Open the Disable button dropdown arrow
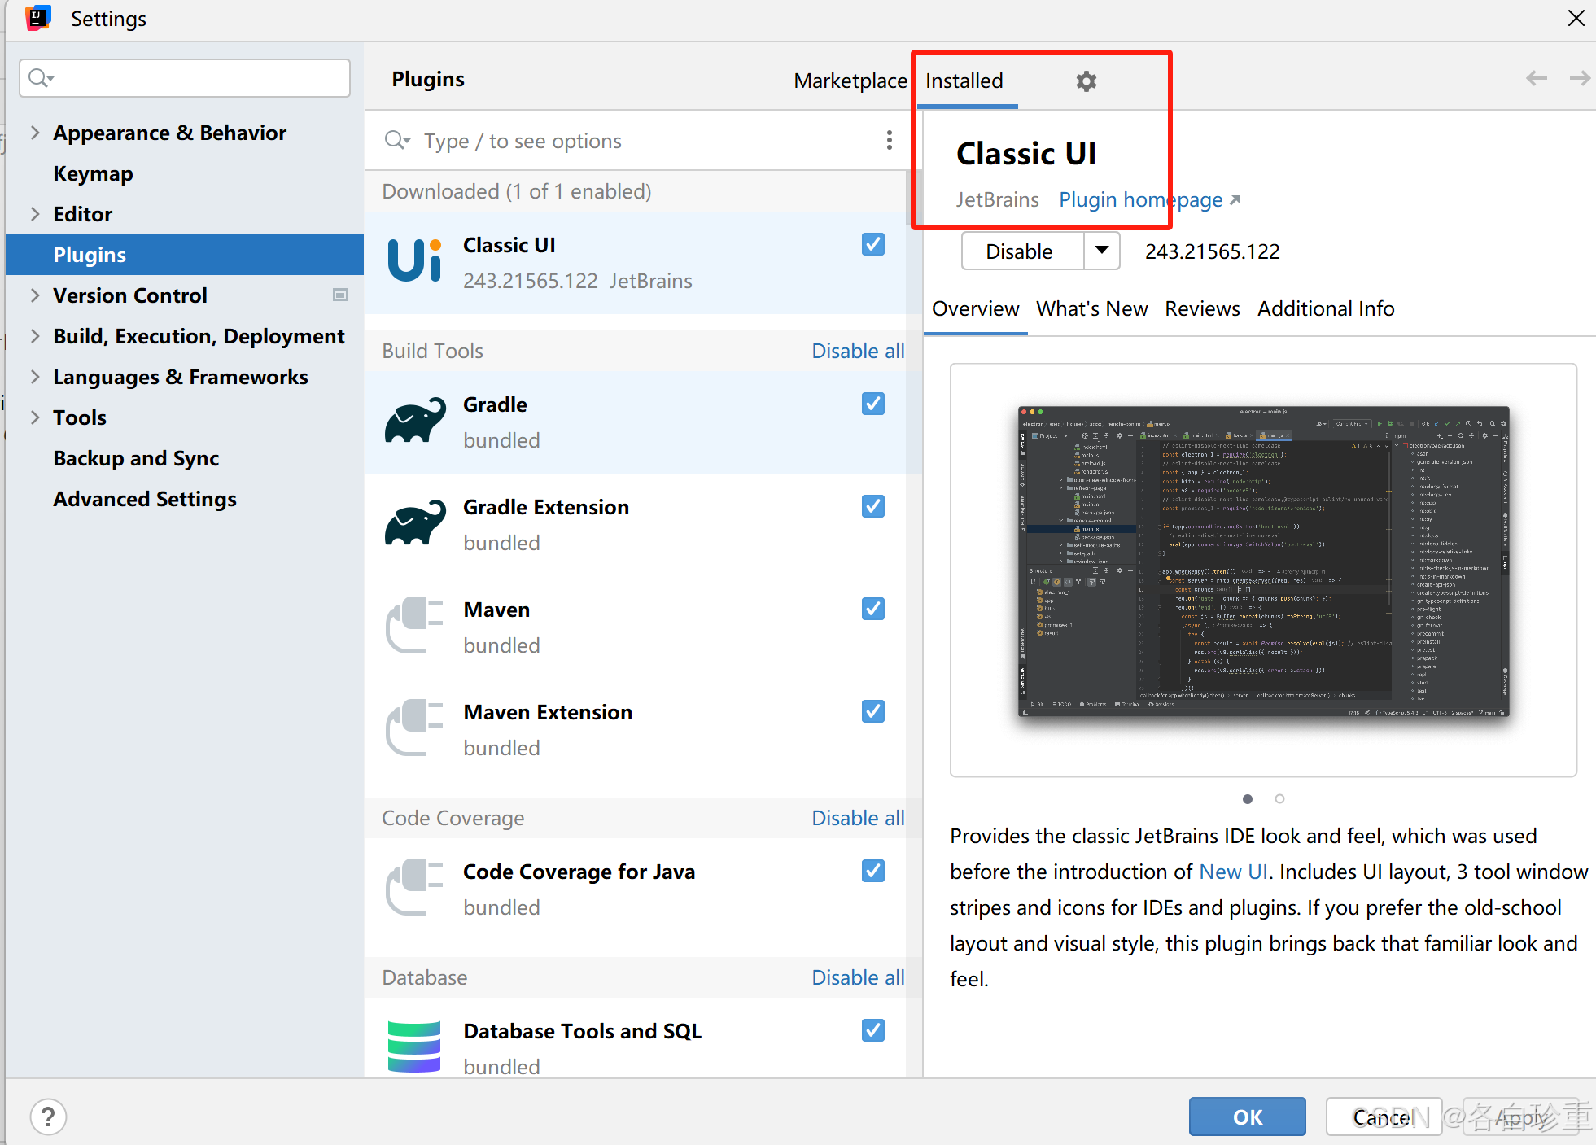The width and height of the screenshot is (1596, 1145). coord(1102,251)
